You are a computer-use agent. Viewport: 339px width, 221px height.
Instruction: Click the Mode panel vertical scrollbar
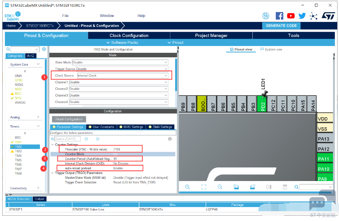click(176, 75)
